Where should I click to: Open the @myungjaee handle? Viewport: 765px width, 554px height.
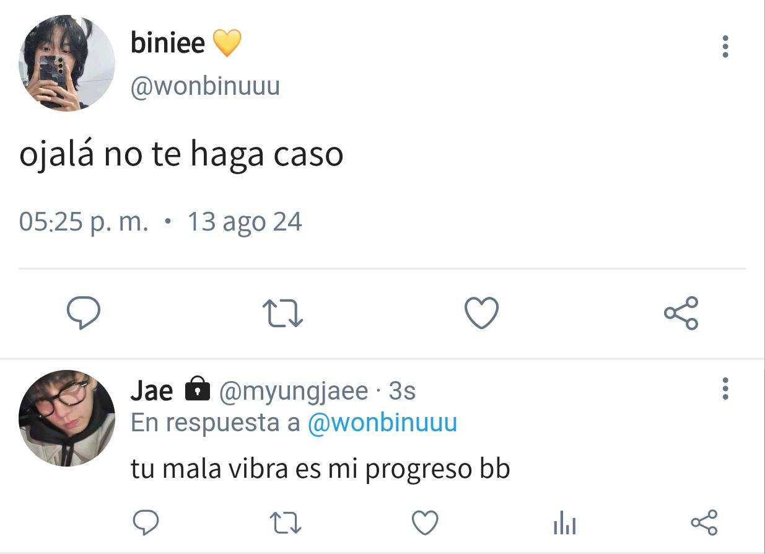pyautogui.click(x=294, y=391)
